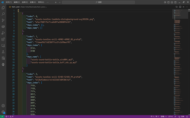Go back using the left arrow
This screenshot has width=190, height=118.
56,2
